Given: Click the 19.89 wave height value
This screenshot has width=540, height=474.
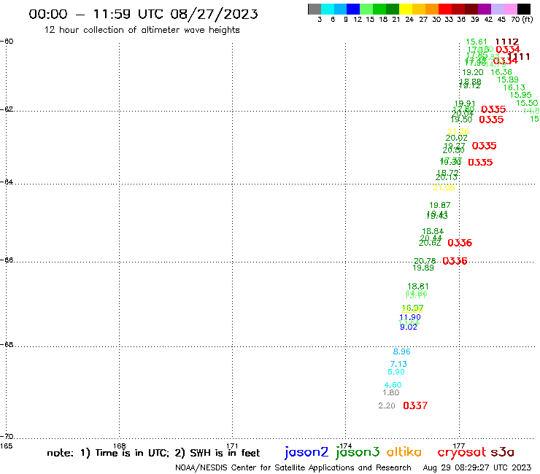Looking at the screenshot, I should (423, 268).
